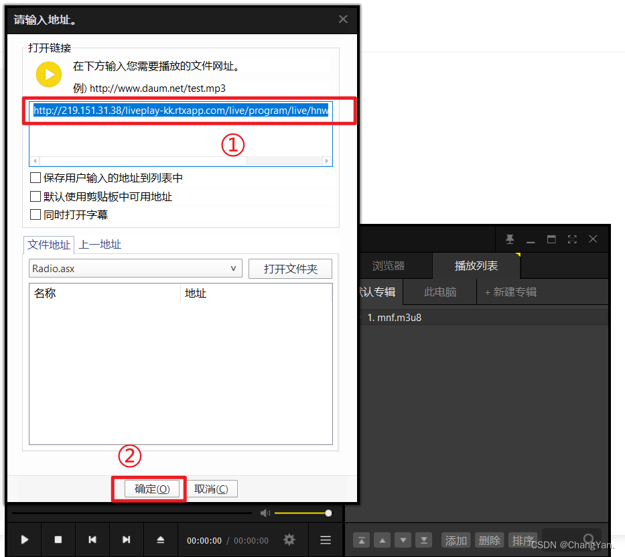Move playlist item to bottom
625x557 pixels.
(x=424, y=541)
